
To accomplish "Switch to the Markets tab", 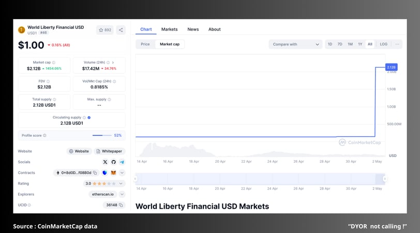I will [169, 29].
